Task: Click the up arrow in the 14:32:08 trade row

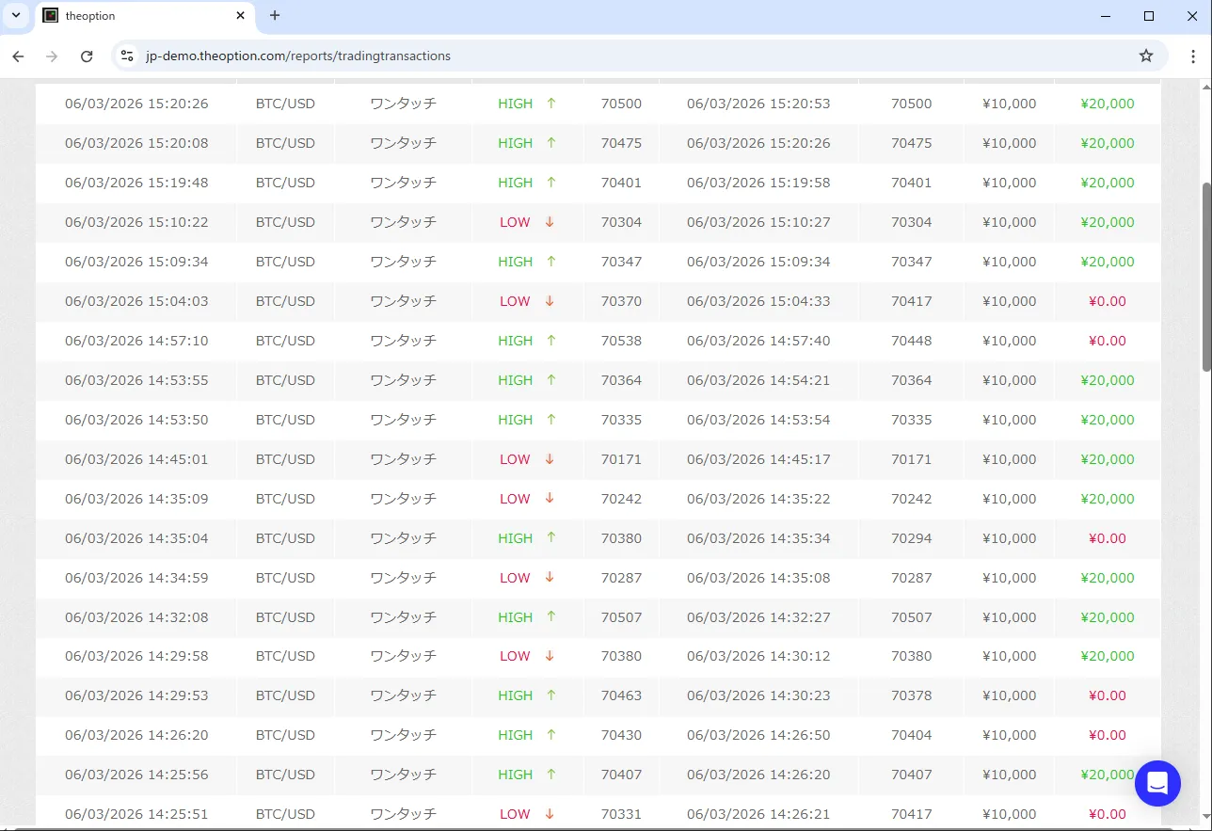Action: pyautogui.click(x=551, y=617)
